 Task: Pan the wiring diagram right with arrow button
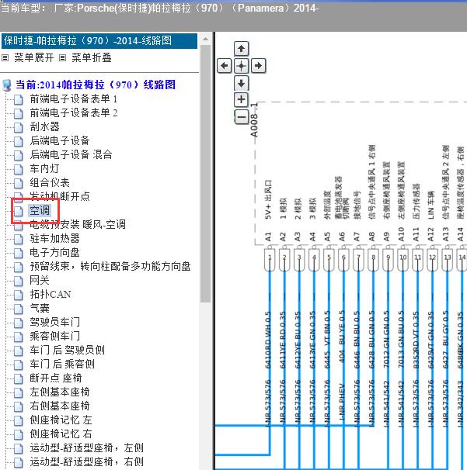coord(258,66)
